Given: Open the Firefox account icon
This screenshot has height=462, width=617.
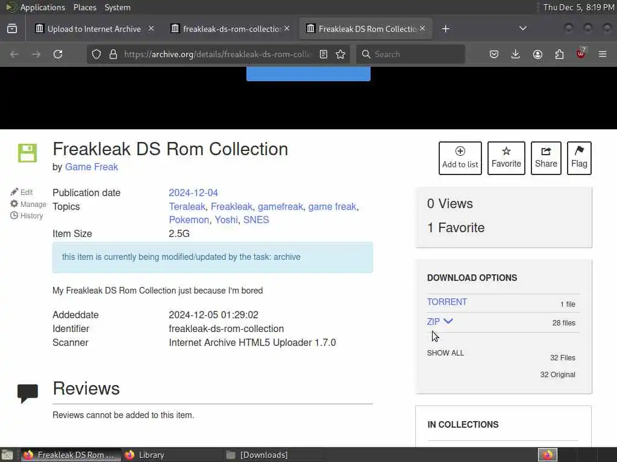Looking at the screenshot, I should [x=537, y=54].
